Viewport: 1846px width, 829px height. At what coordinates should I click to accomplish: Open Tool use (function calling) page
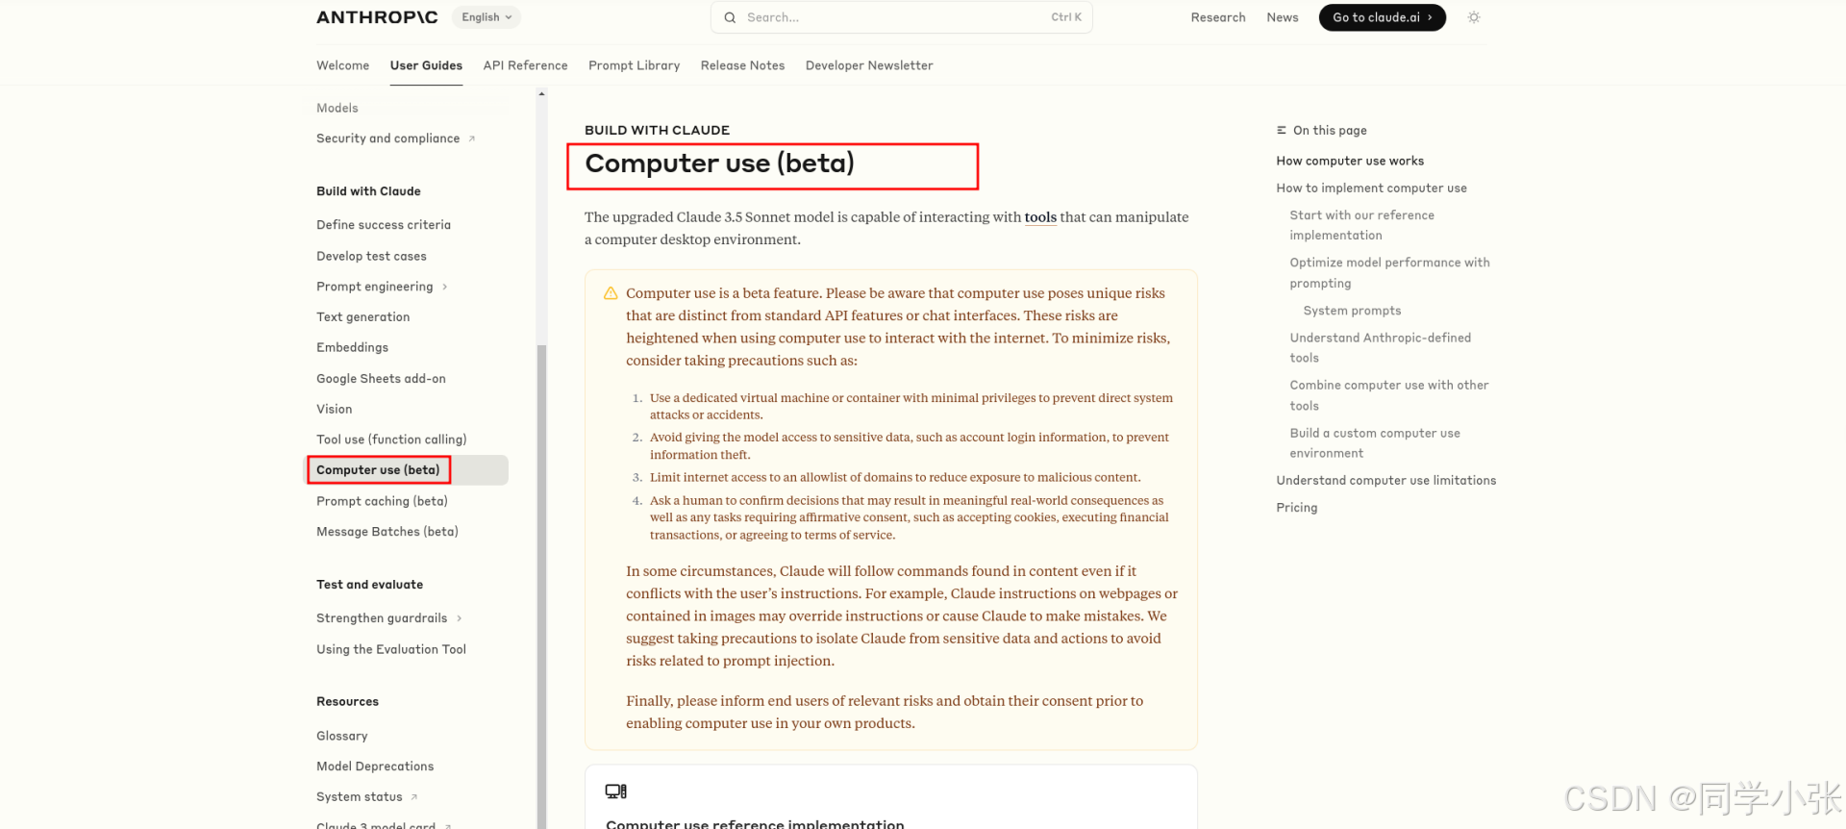[391, 440]
